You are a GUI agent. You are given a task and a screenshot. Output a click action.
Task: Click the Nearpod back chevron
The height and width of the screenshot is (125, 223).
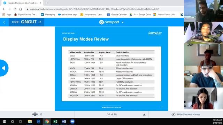pos(4,22)
